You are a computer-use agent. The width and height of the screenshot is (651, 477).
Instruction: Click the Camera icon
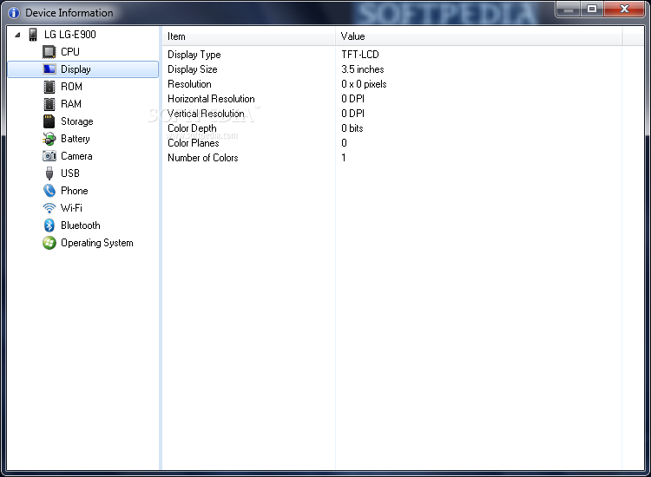(x=49, y=156)
